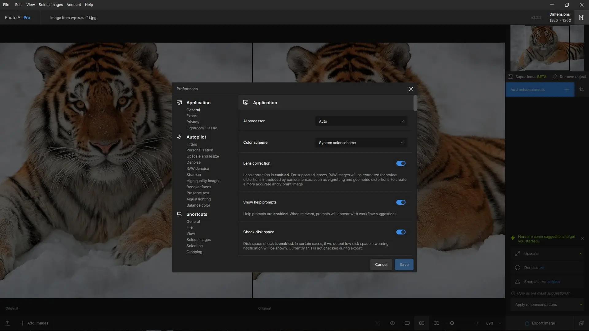Open the Select images menu
The width and height of the screenshot is (589, 331).
[51, 5]
